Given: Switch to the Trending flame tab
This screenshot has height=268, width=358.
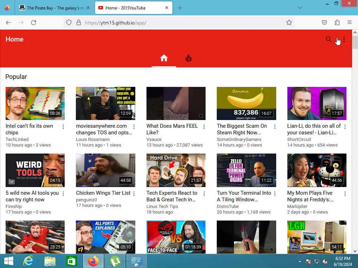Looking at the screenshot, I should pos(188,58).
